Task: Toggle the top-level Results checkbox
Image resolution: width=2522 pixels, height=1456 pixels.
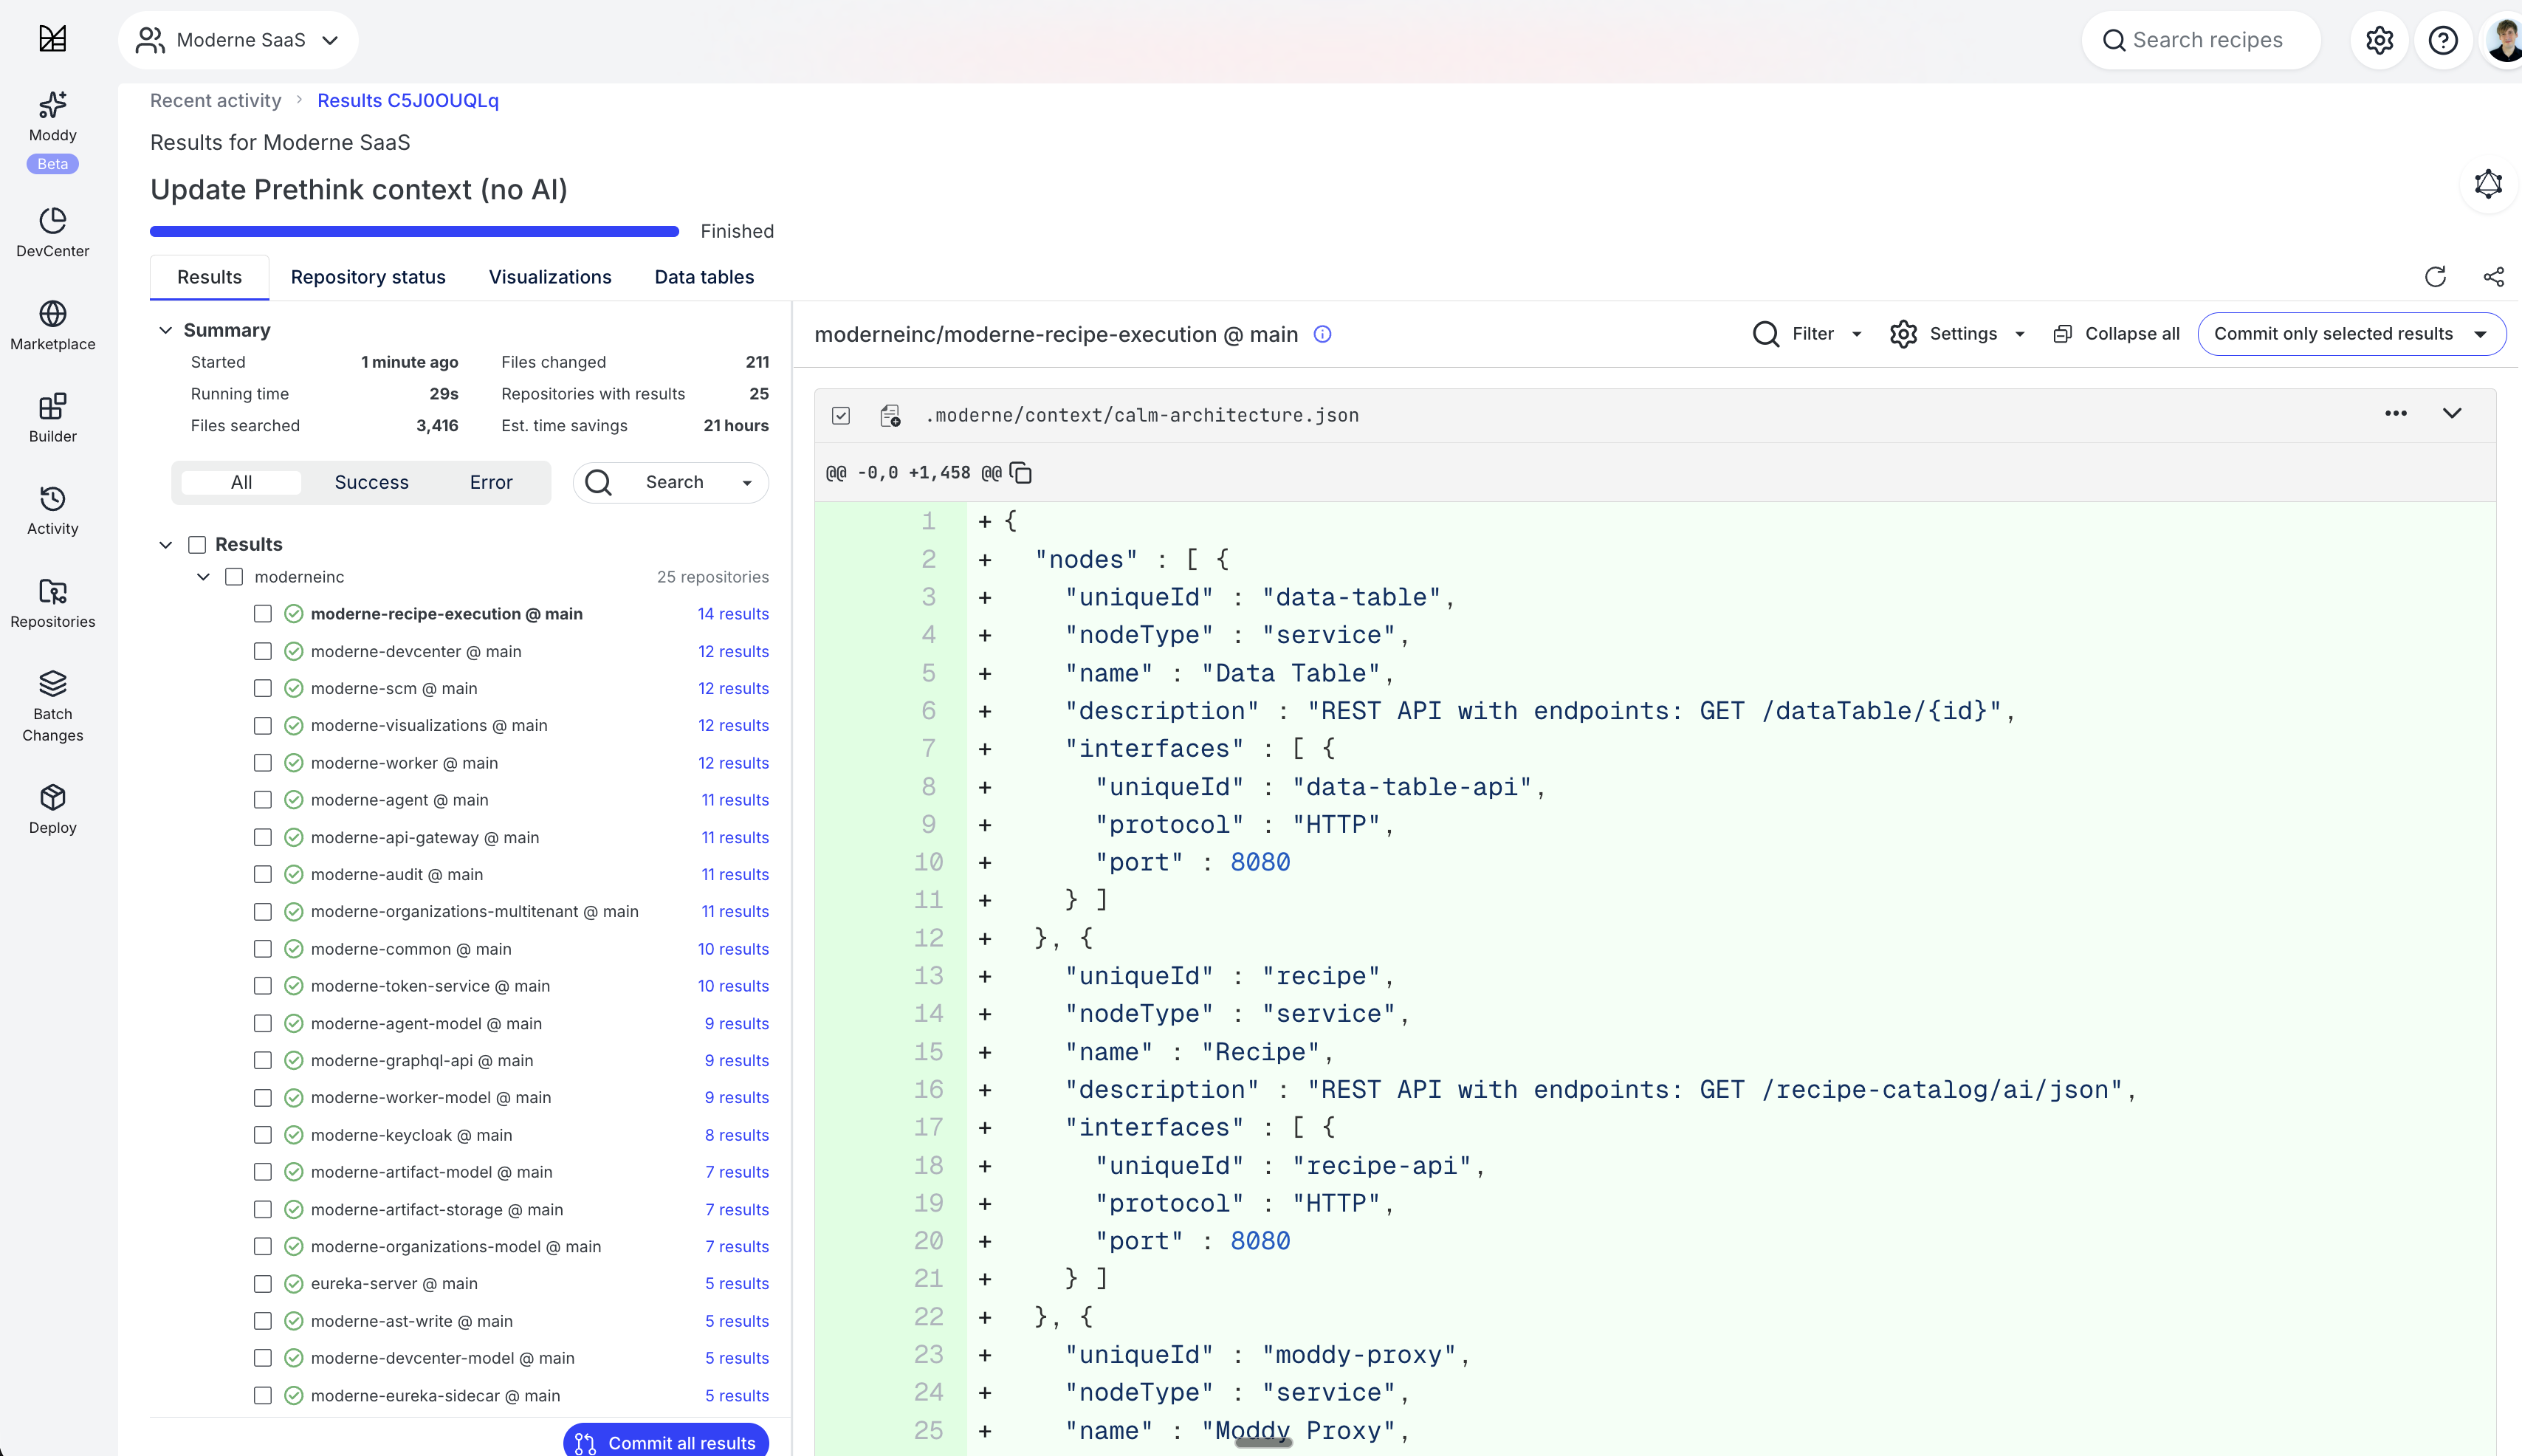Action: [x=198, y=544]
